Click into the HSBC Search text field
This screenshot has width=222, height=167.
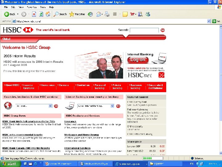tap(144, 30)
